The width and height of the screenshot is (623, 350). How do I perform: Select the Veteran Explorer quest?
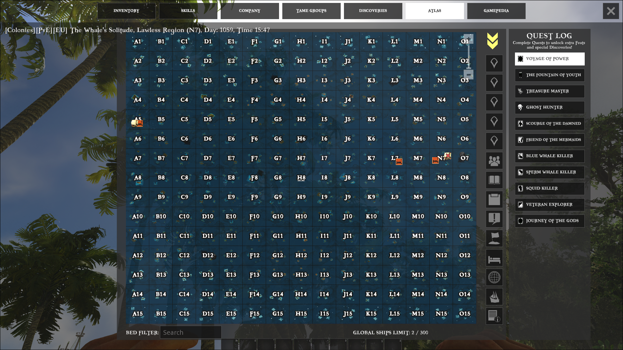pos(550,205)
